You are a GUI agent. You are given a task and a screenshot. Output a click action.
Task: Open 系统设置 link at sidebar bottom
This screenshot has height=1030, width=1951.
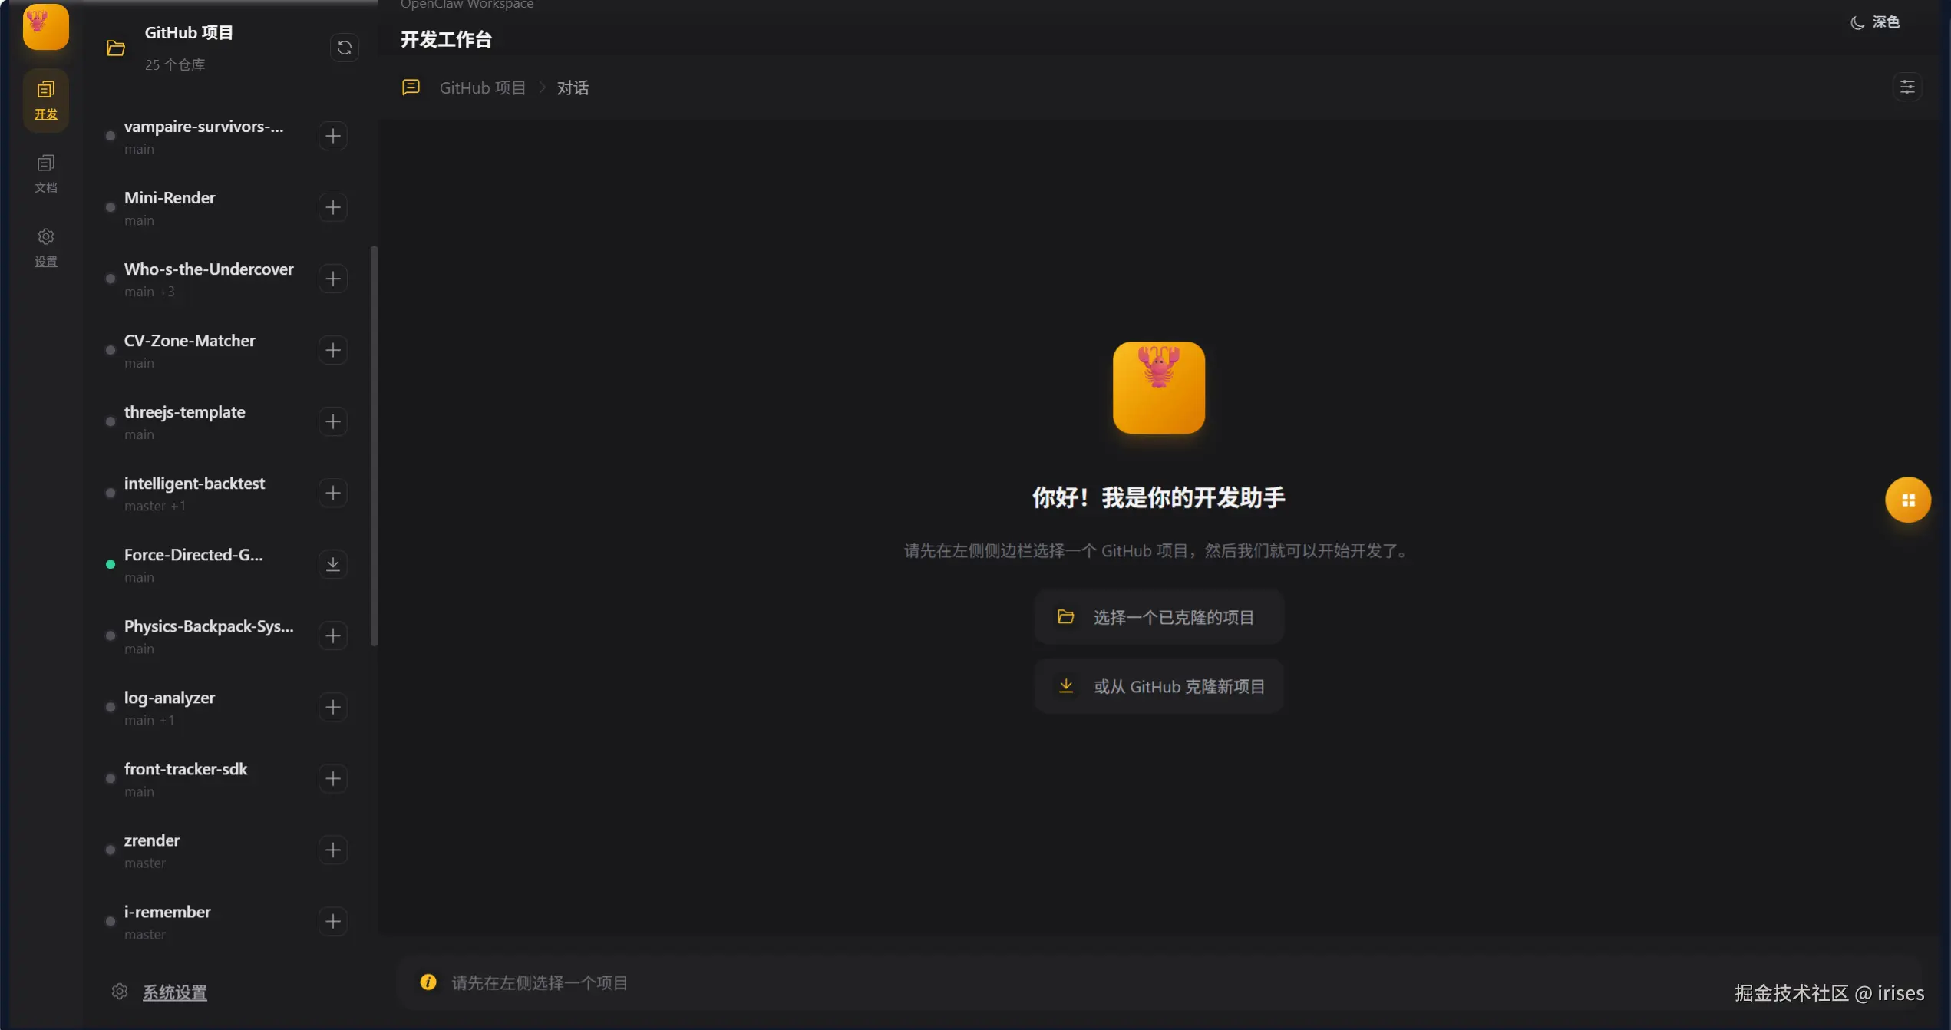click(x=175, y=992)
